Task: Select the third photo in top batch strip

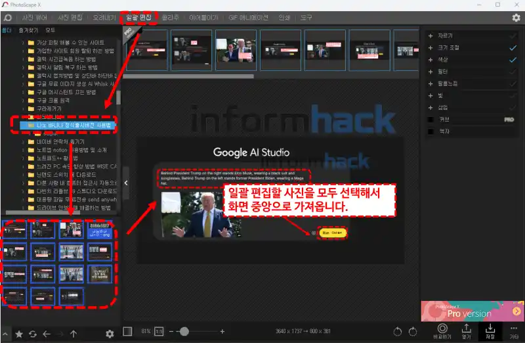Action: (236, 51)
